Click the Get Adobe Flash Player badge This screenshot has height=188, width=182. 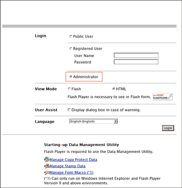tap(163, 97)
